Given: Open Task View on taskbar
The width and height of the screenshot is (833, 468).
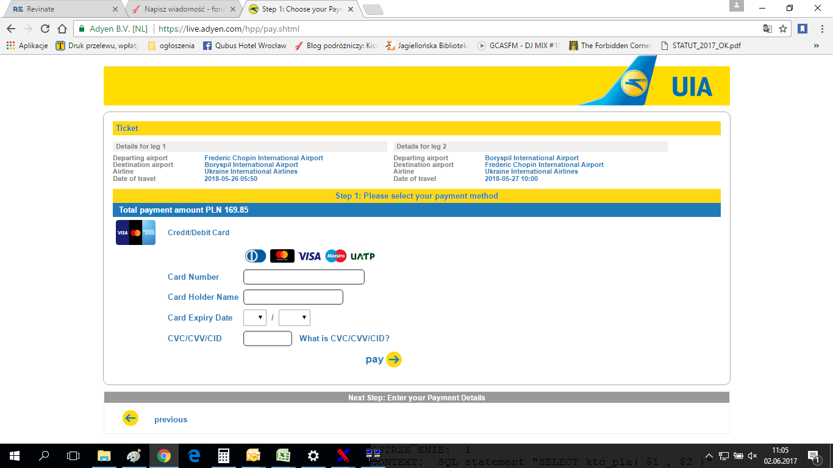Looking at the screenshot, I should [73, 456].
